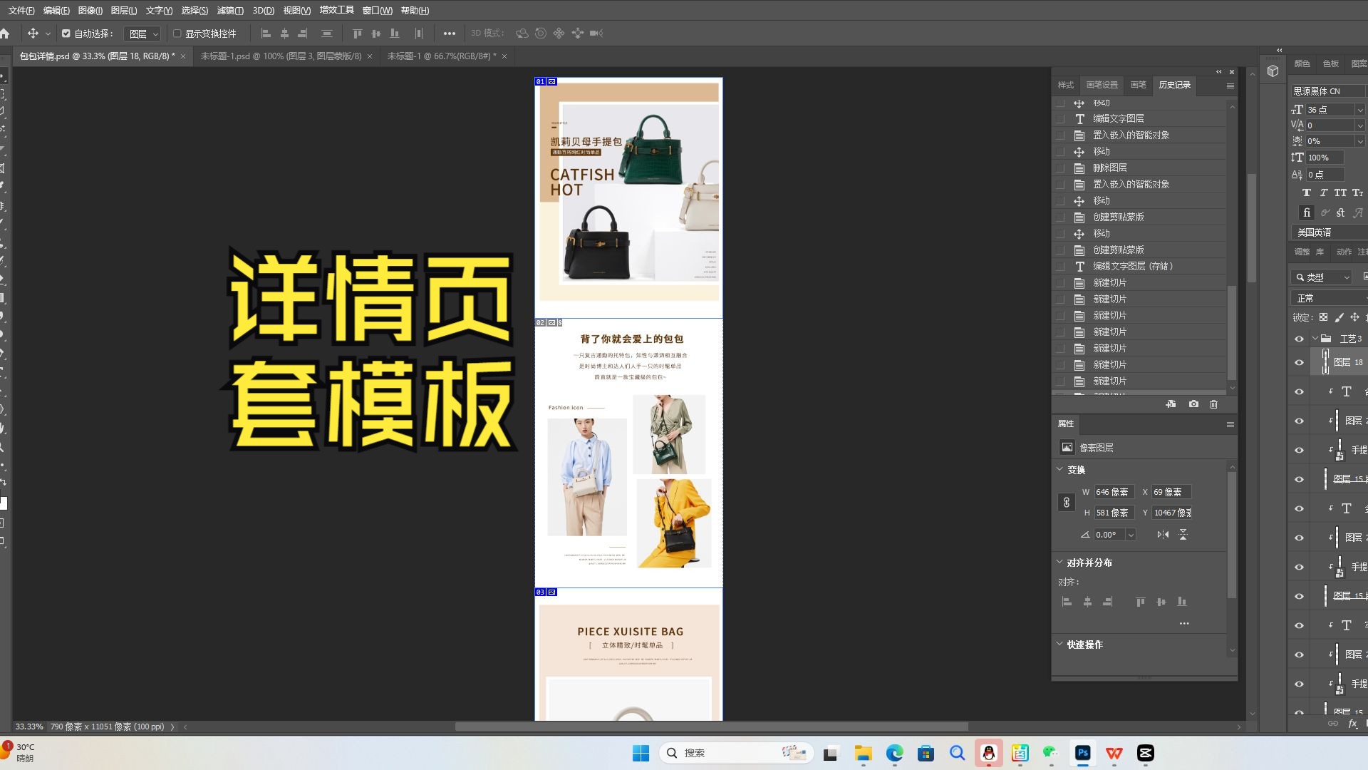Click width field showing 646 像素
Viewport: 1368px width, 770px height.
1114,492
